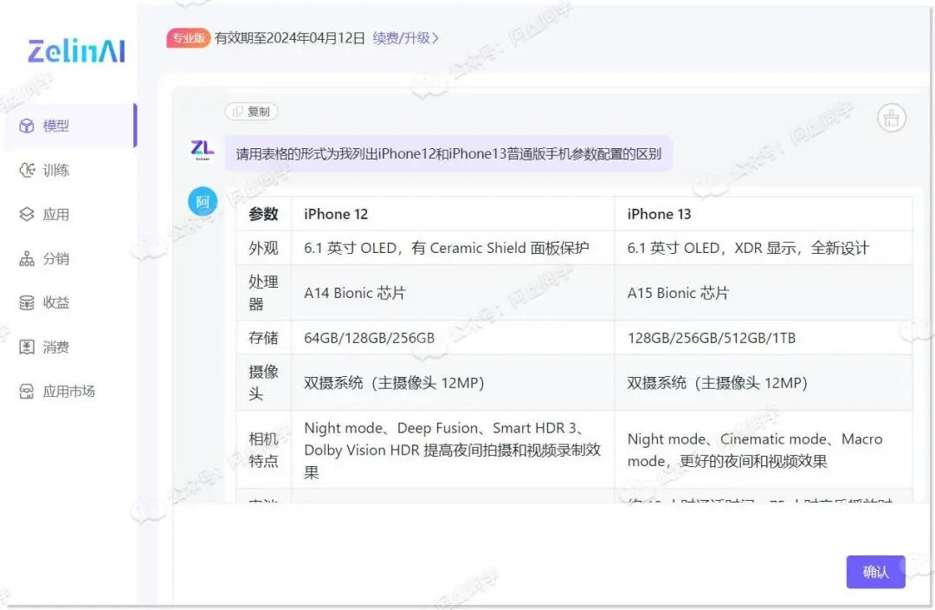This screenshot has height=610, width=935.
Task: Click the Ceramic Shield 面板保护 cell
Action: tap(453, 248)
